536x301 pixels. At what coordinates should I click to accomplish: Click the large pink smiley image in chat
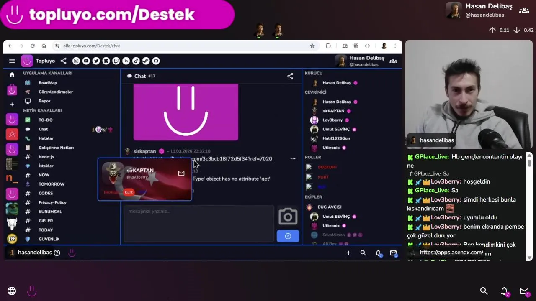click(x=186, y=112)
